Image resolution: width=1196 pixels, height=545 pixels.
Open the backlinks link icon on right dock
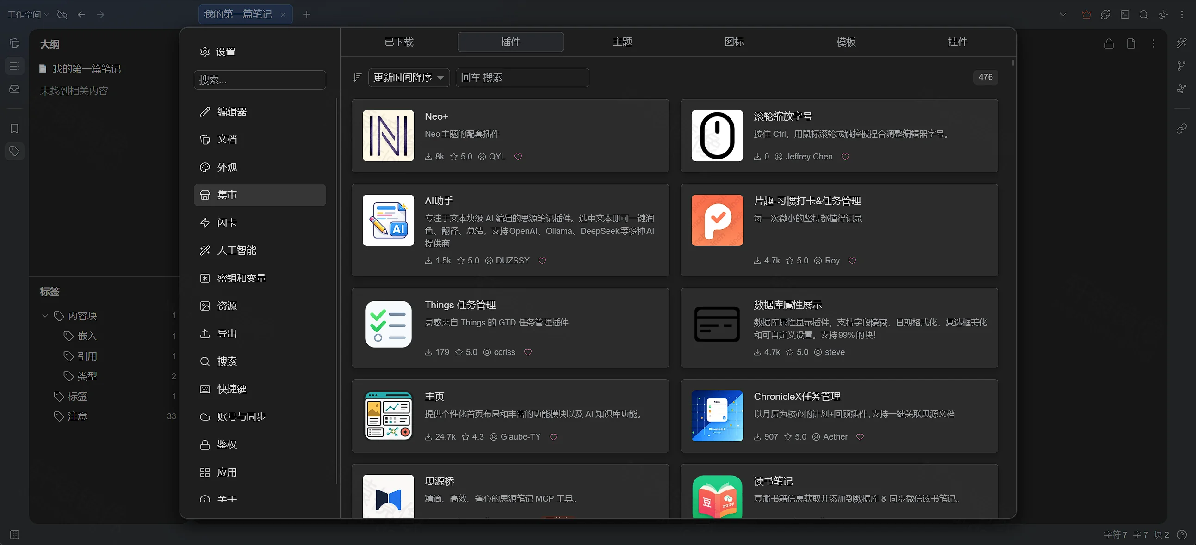click(x=1182, y=129)
